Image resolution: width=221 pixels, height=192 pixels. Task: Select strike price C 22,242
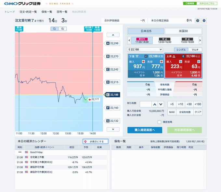point(113,69)
